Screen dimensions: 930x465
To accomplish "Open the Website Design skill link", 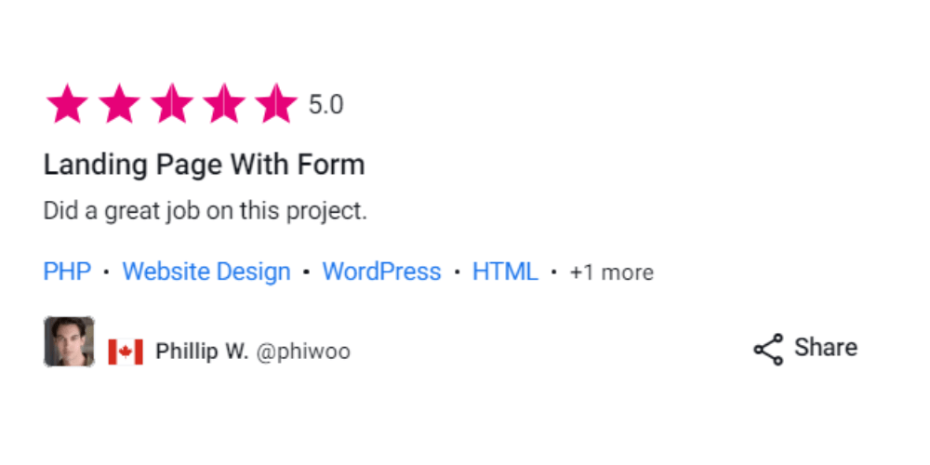I will click(x=206, y=272).
